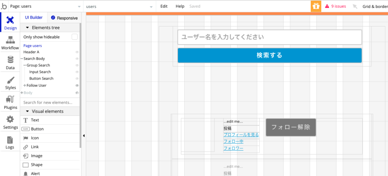This screenshot has height=176, width=388.
Task: Pick the Text element icon
Action: [25, 120]
